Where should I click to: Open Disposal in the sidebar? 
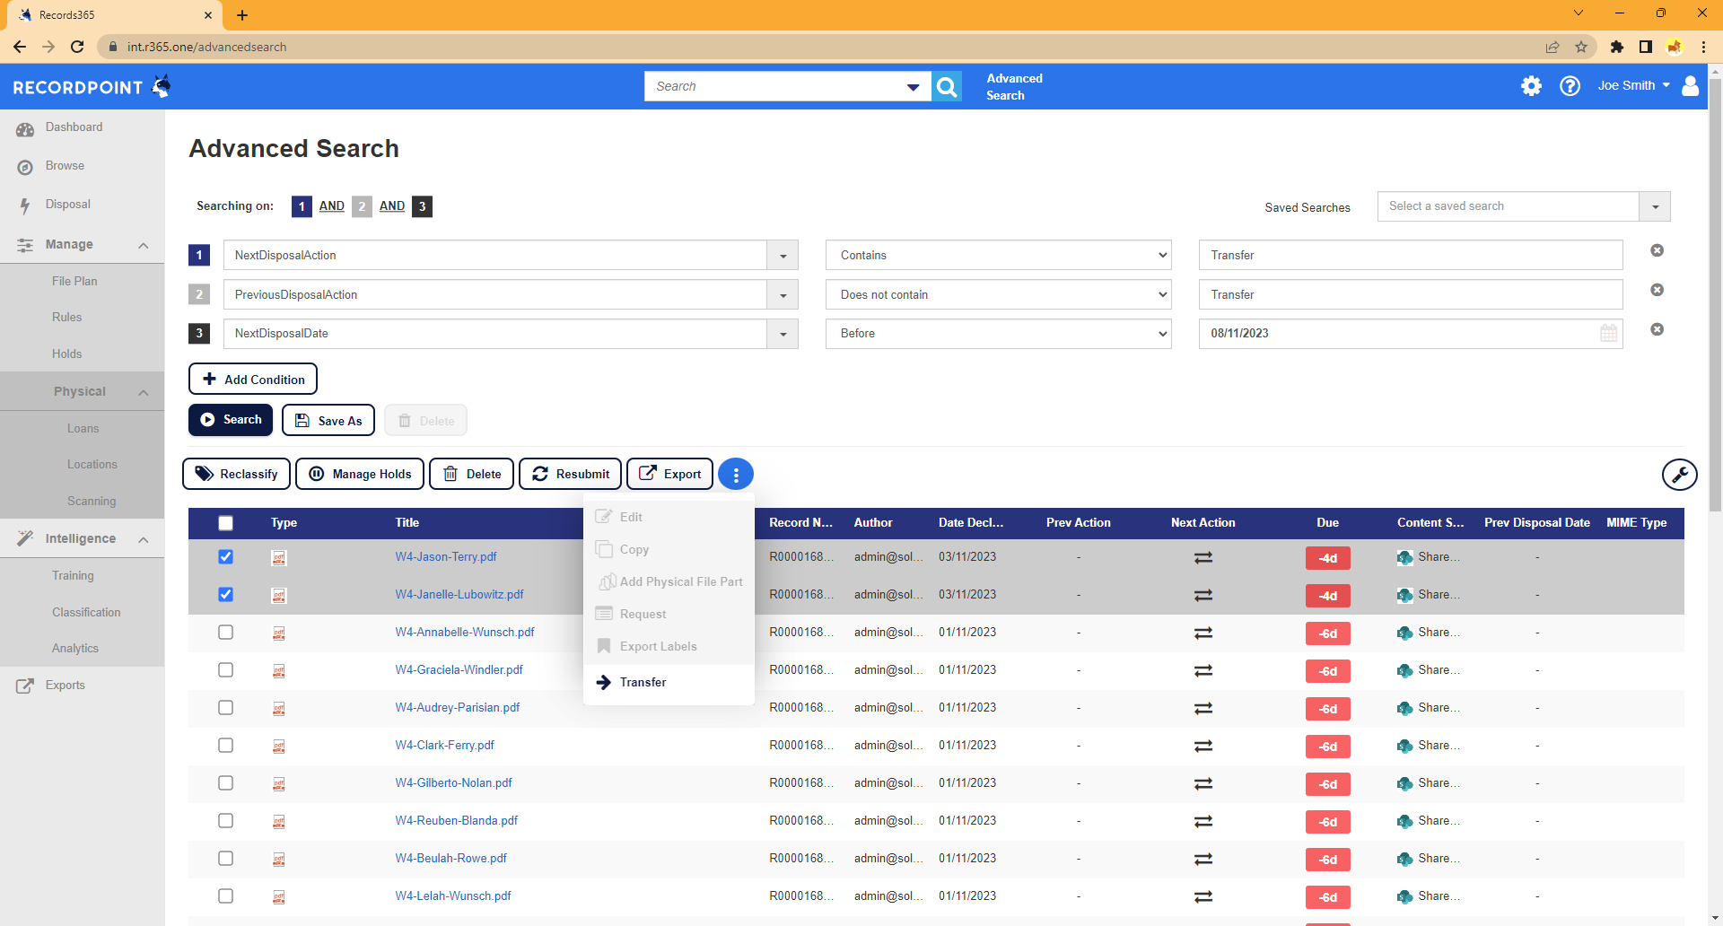[x=67, y=205]
